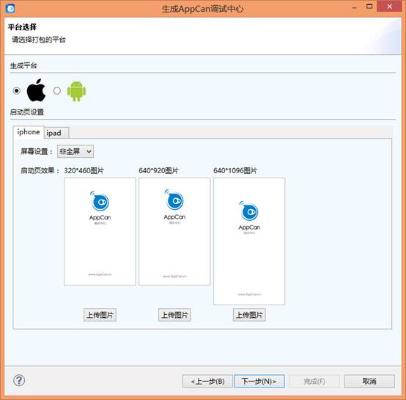Proceed with 下一步(N)> button
Viewport: 406px width, 400px height.
(259, 381)
